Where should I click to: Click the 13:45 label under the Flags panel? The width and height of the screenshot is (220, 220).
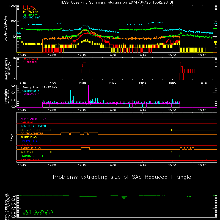tap(22, 165)
